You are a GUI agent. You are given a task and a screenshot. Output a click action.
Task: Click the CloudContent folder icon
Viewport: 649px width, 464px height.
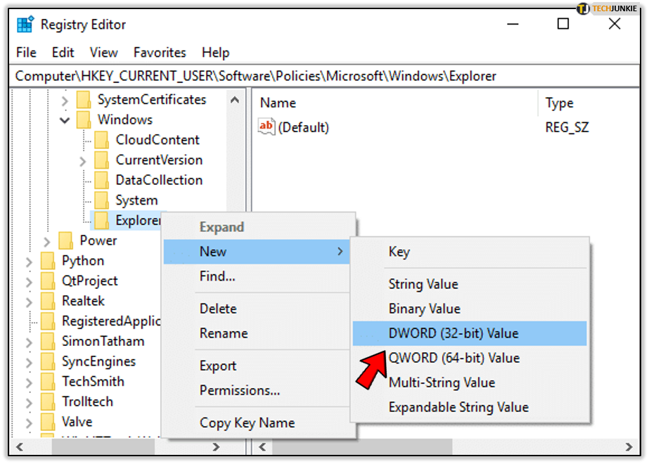point(101,140)
